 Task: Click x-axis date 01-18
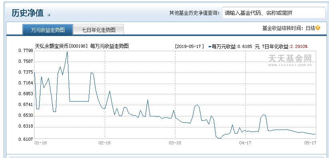[40, 143]
